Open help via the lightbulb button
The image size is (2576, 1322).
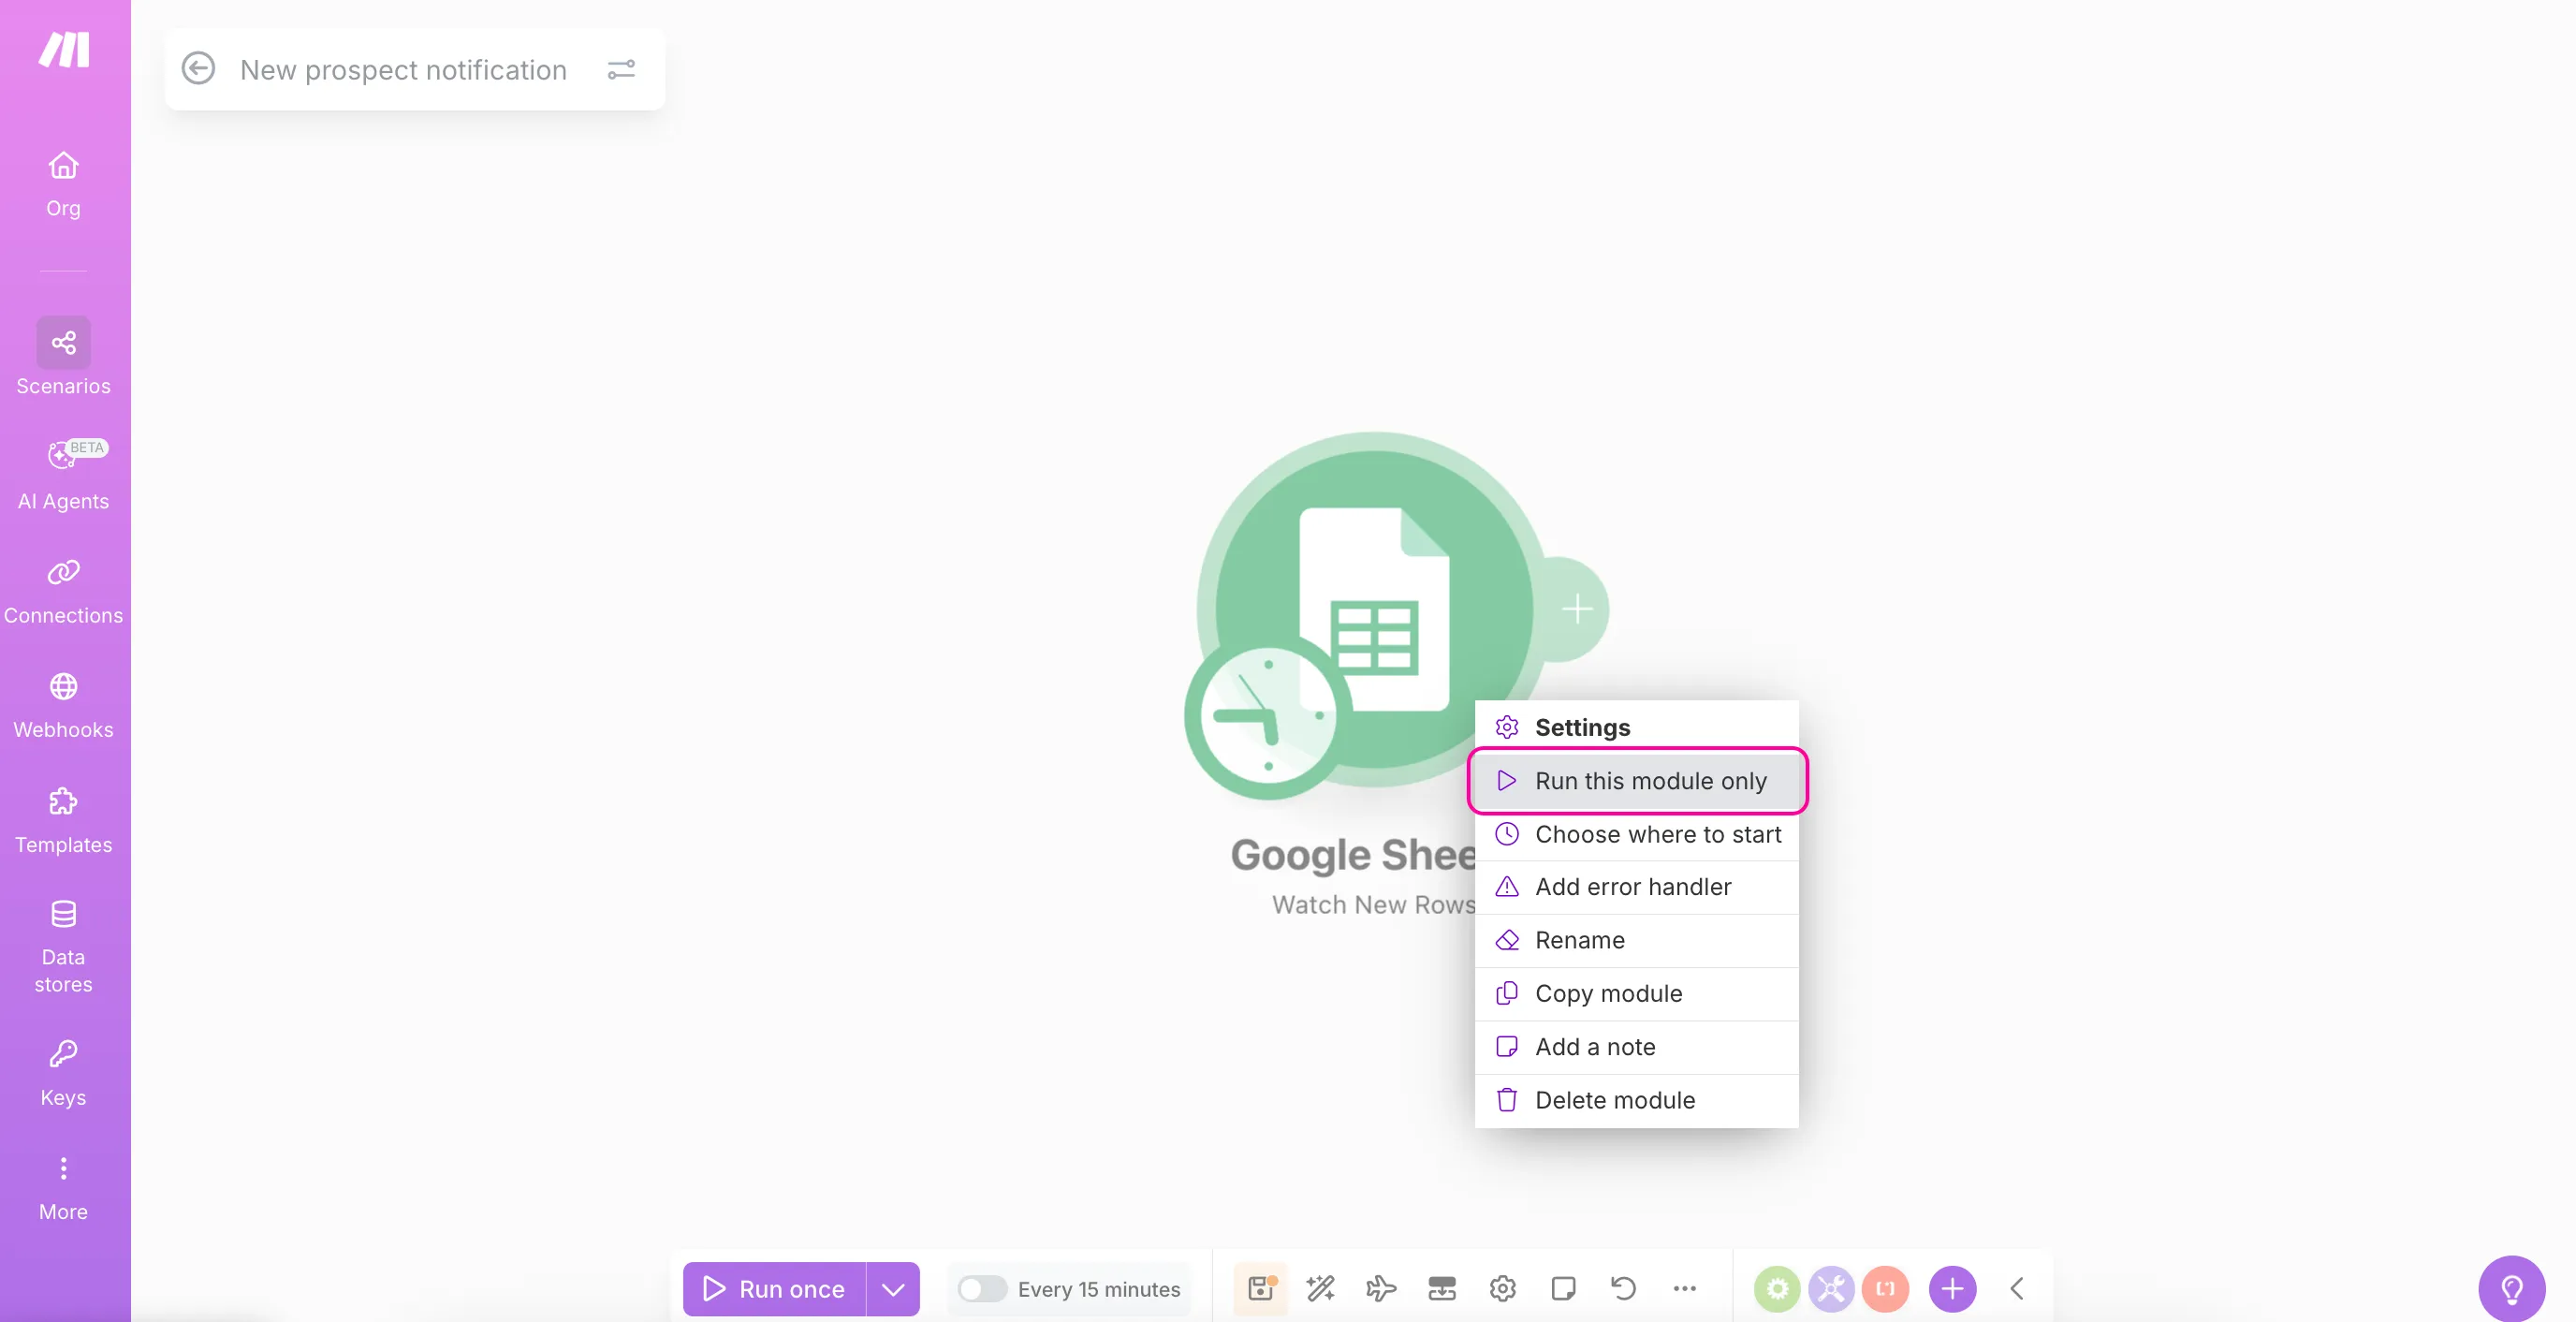[x=2512, y=1288]
